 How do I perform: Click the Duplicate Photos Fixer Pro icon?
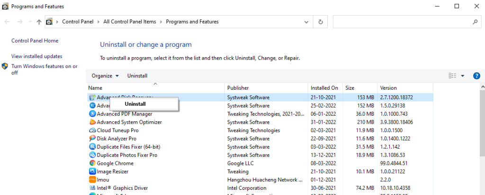pos(92,155)
